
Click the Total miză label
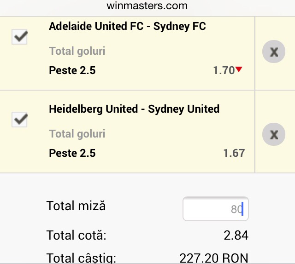[76, 206]
